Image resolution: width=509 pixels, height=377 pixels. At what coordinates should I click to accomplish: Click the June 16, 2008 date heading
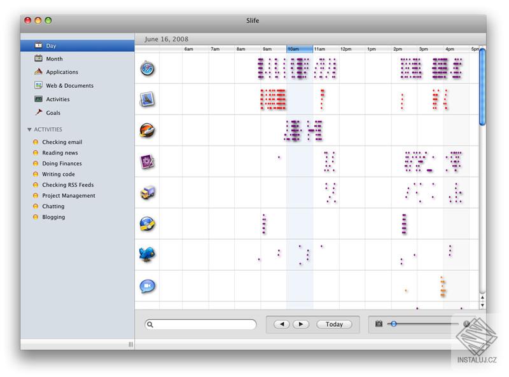click(x=166, y=39)
